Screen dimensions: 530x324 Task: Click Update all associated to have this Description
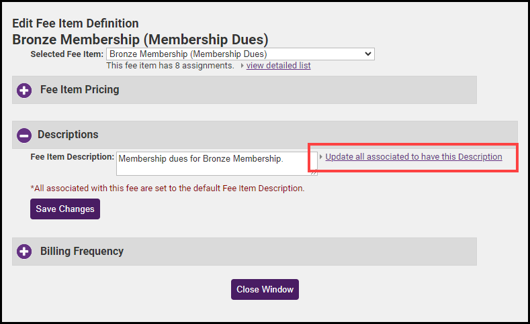coord(413,157)
